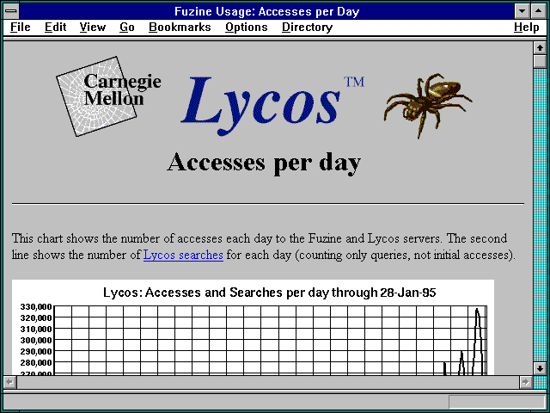The height and width of the screenshot is (413, 550).
Task: Open the File menu
Action: pos(21,27)
